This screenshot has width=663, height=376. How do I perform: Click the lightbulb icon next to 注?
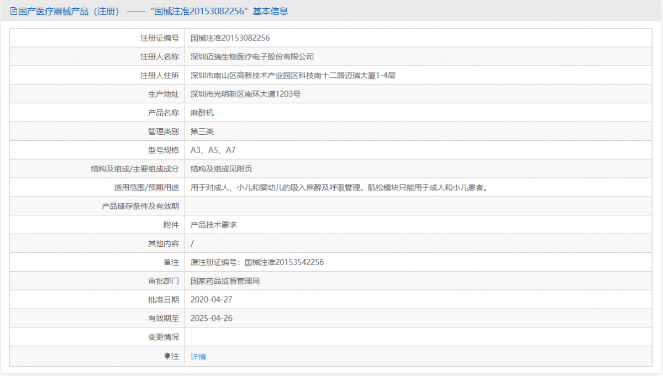tap(167, 356)
